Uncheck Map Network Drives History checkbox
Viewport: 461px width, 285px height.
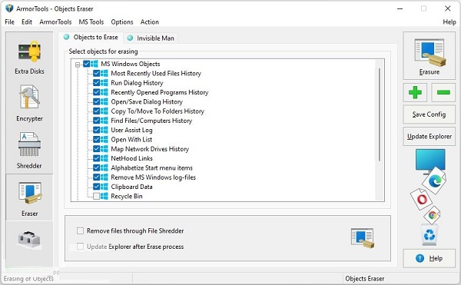point(97,149)
